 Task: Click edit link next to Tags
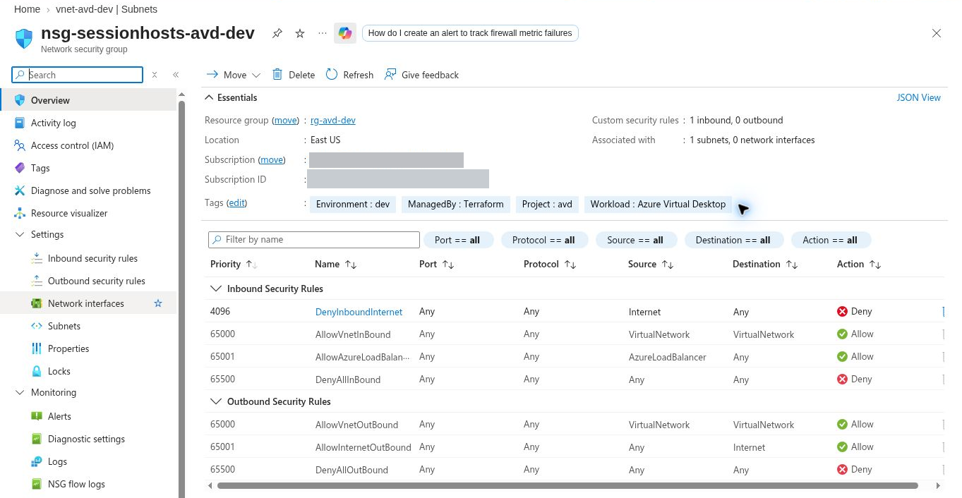(x=237, y=202)
